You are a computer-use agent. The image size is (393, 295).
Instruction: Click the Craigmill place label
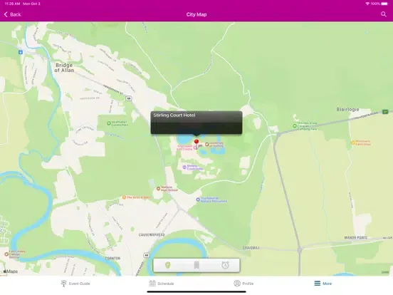[x=251, y=248]
